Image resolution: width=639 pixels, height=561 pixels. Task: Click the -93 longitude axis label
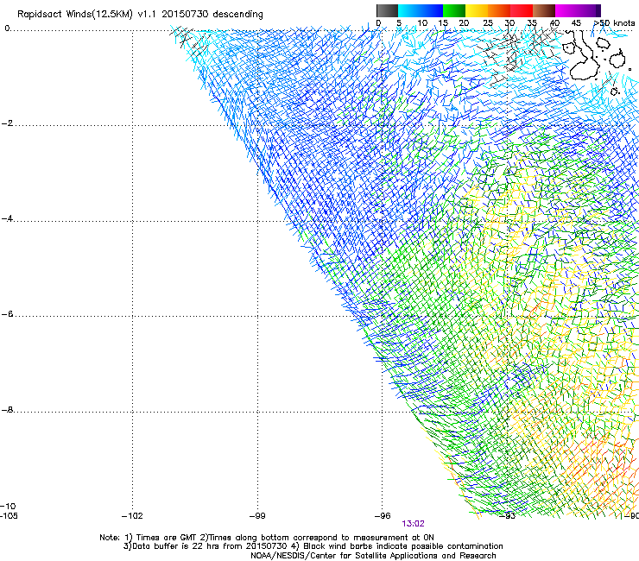tap(508, 516)
